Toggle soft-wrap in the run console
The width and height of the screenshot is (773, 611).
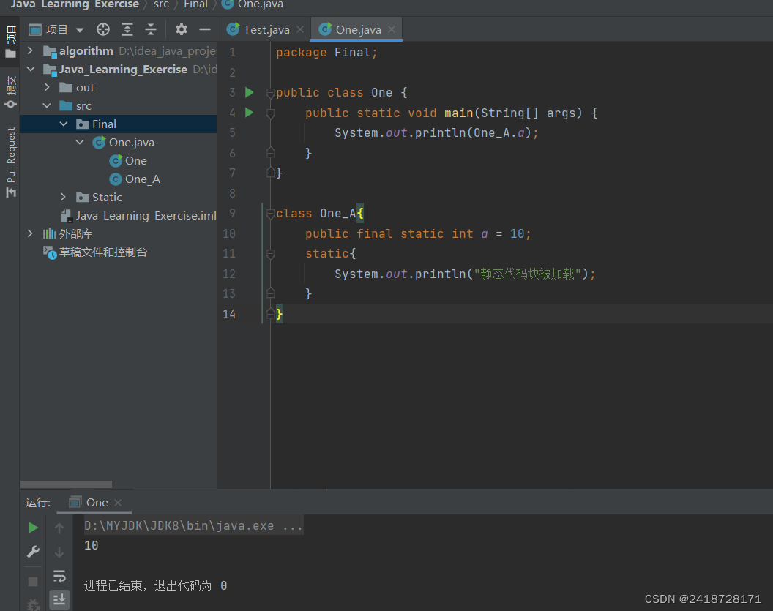pos(60,575)
